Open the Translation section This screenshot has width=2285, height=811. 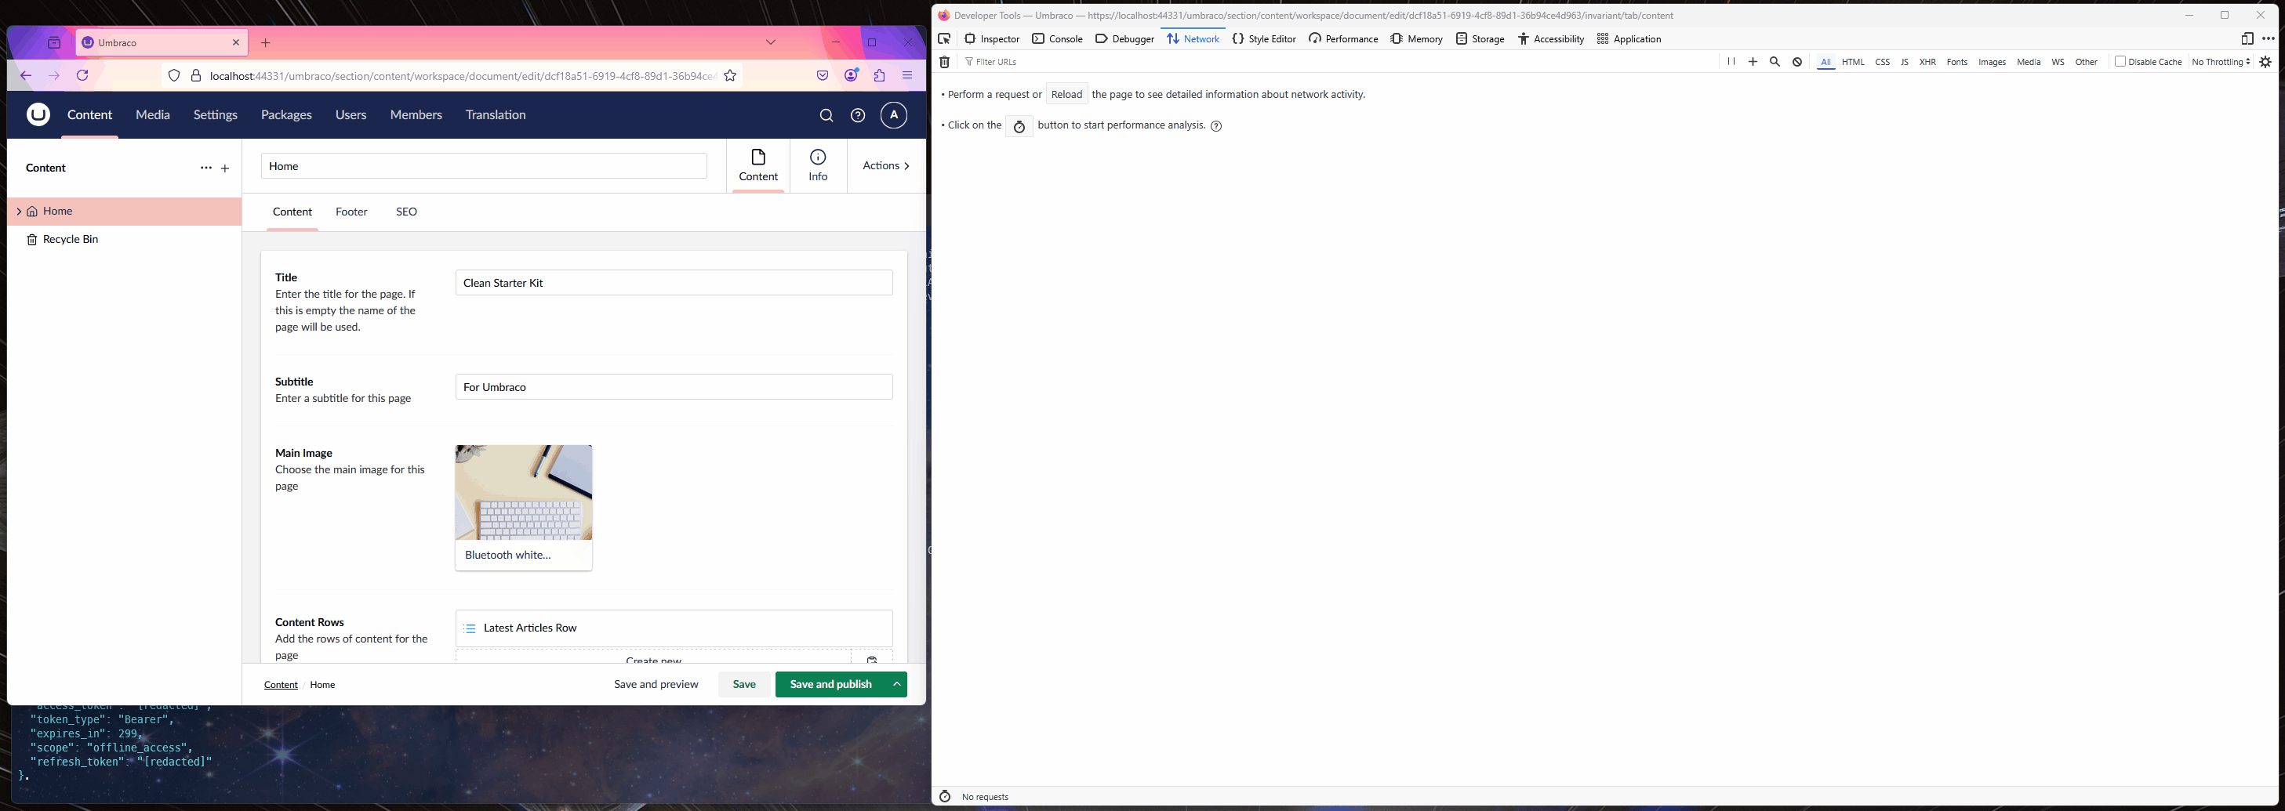[496, 114]
